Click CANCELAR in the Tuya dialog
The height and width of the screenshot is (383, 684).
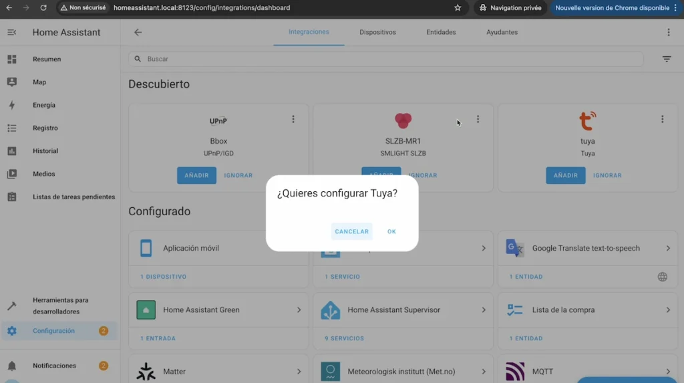[351, 231]
